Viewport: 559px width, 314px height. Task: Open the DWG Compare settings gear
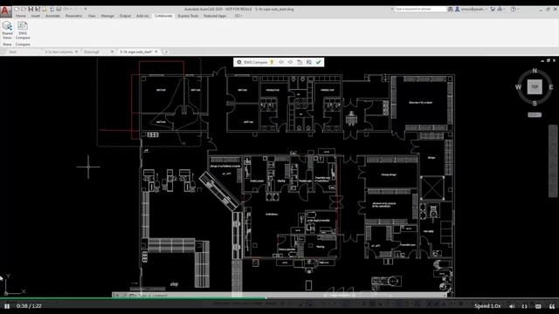(239, 62)
